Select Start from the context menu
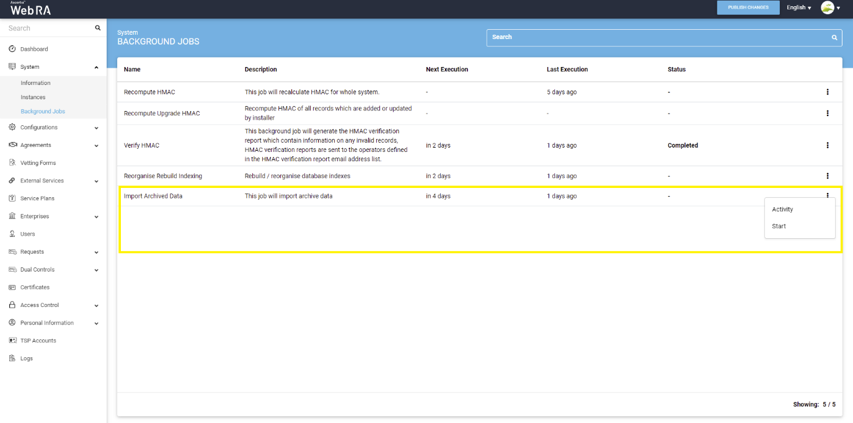The width and height of the screenshot is (853, 423). tap(779, 226)
